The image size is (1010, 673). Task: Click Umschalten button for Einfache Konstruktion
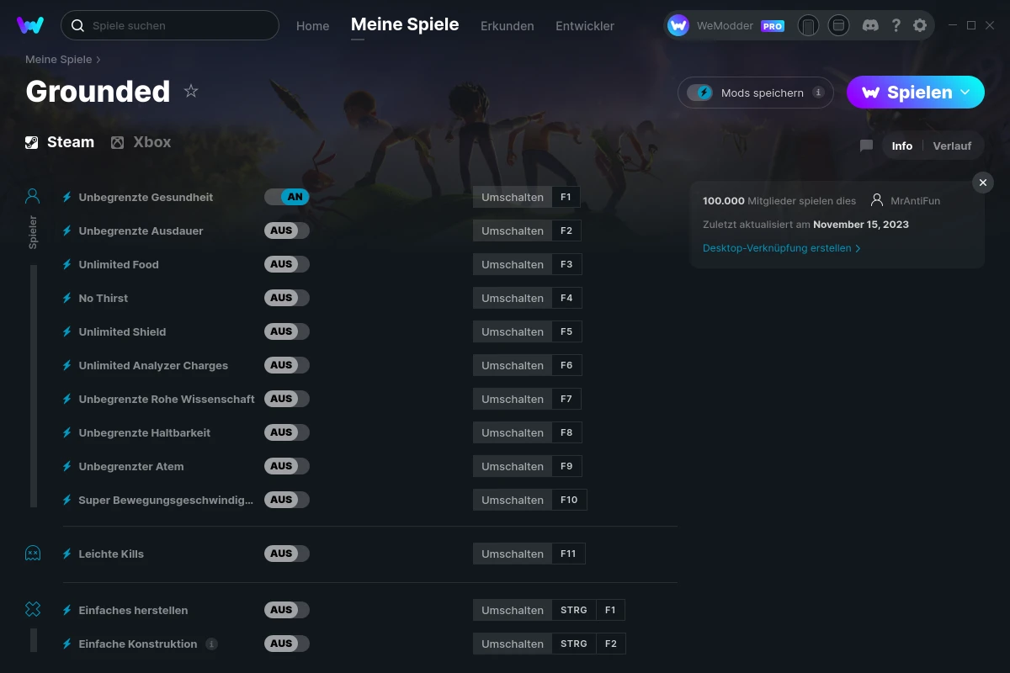[513, 644]
